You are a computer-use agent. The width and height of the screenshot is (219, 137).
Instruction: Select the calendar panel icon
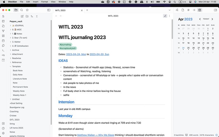(x=200, y=10)
